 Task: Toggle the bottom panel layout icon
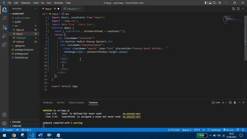pos(210,3)
